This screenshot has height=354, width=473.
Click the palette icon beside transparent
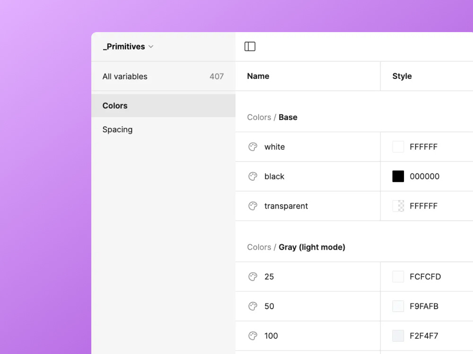coord(253,206)
